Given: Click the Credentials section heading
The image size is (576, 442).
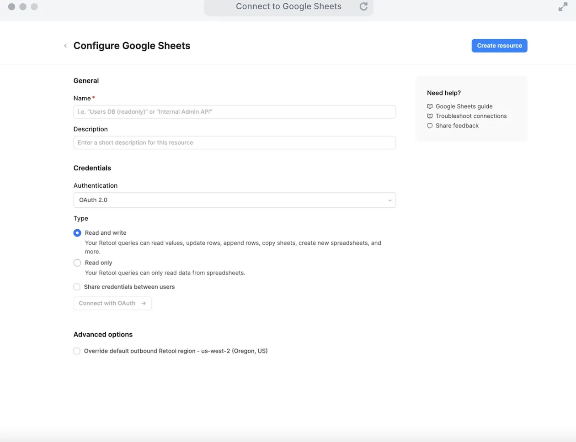Looking at the screenshot, I should [x=92, y=168].
